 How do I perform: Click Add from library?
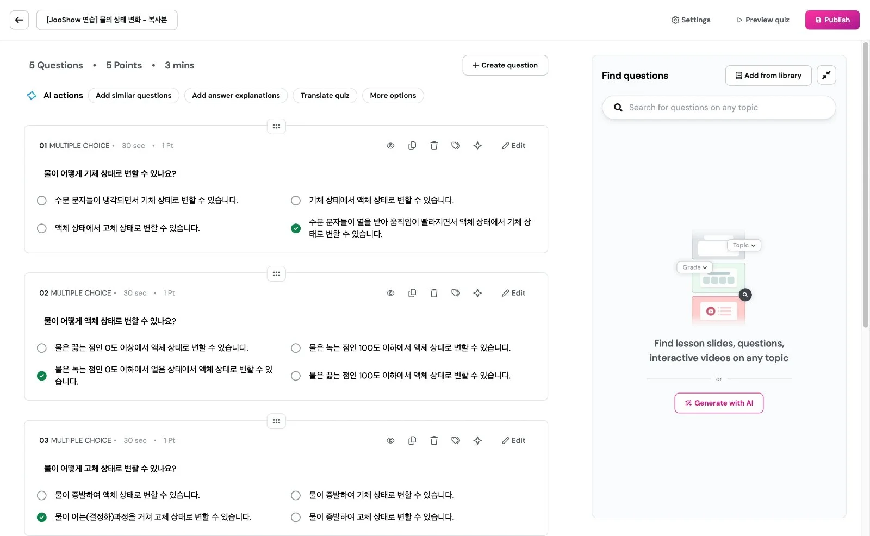coord(768,76)
